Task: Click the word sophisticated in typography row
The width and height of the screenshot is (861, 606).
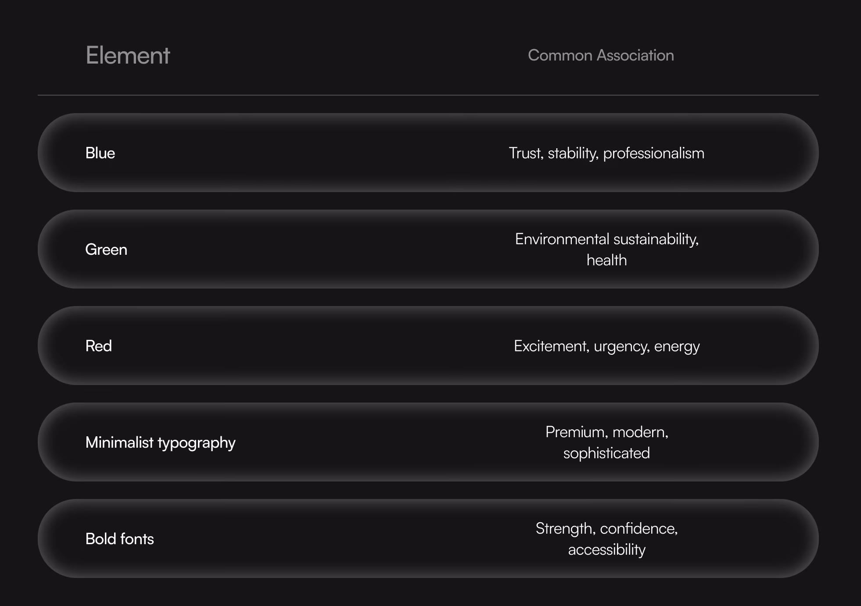Action: (606, 453)
